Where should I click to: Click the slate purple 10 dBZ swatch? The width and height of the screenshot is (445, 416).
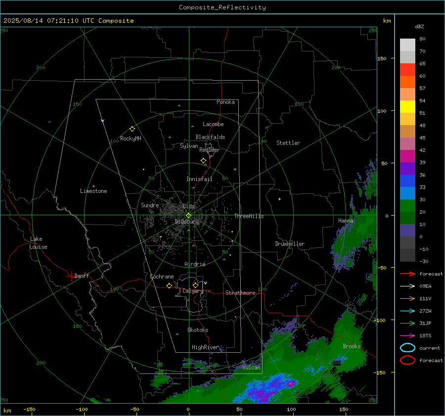(407, 230)
